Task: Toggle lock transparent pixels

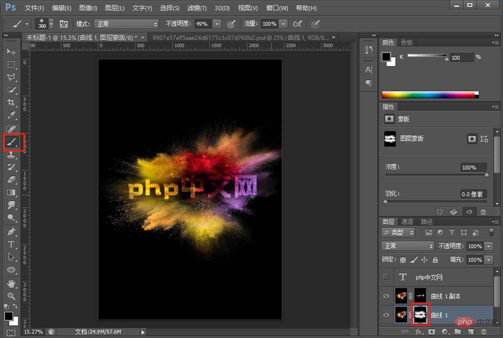Action: [403, 260]
